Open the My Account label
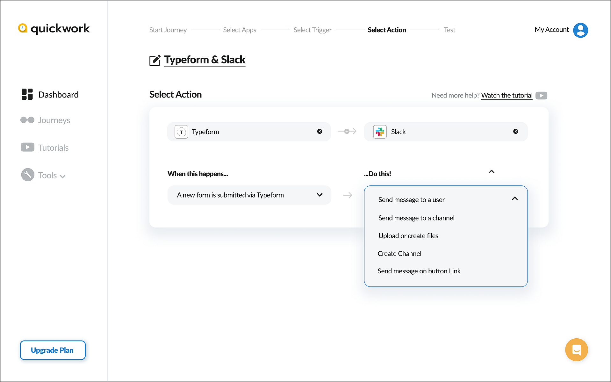 (x=551, y=30)
